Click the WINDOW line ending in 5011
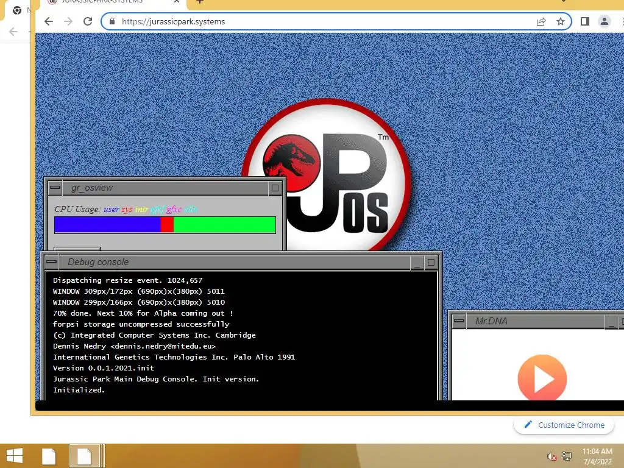This screenshot has height=468, width=624. [x=139, y=291]
